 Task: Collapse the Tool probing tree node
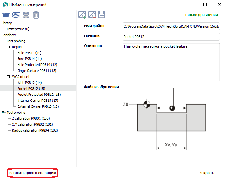[x=3, y=112]
